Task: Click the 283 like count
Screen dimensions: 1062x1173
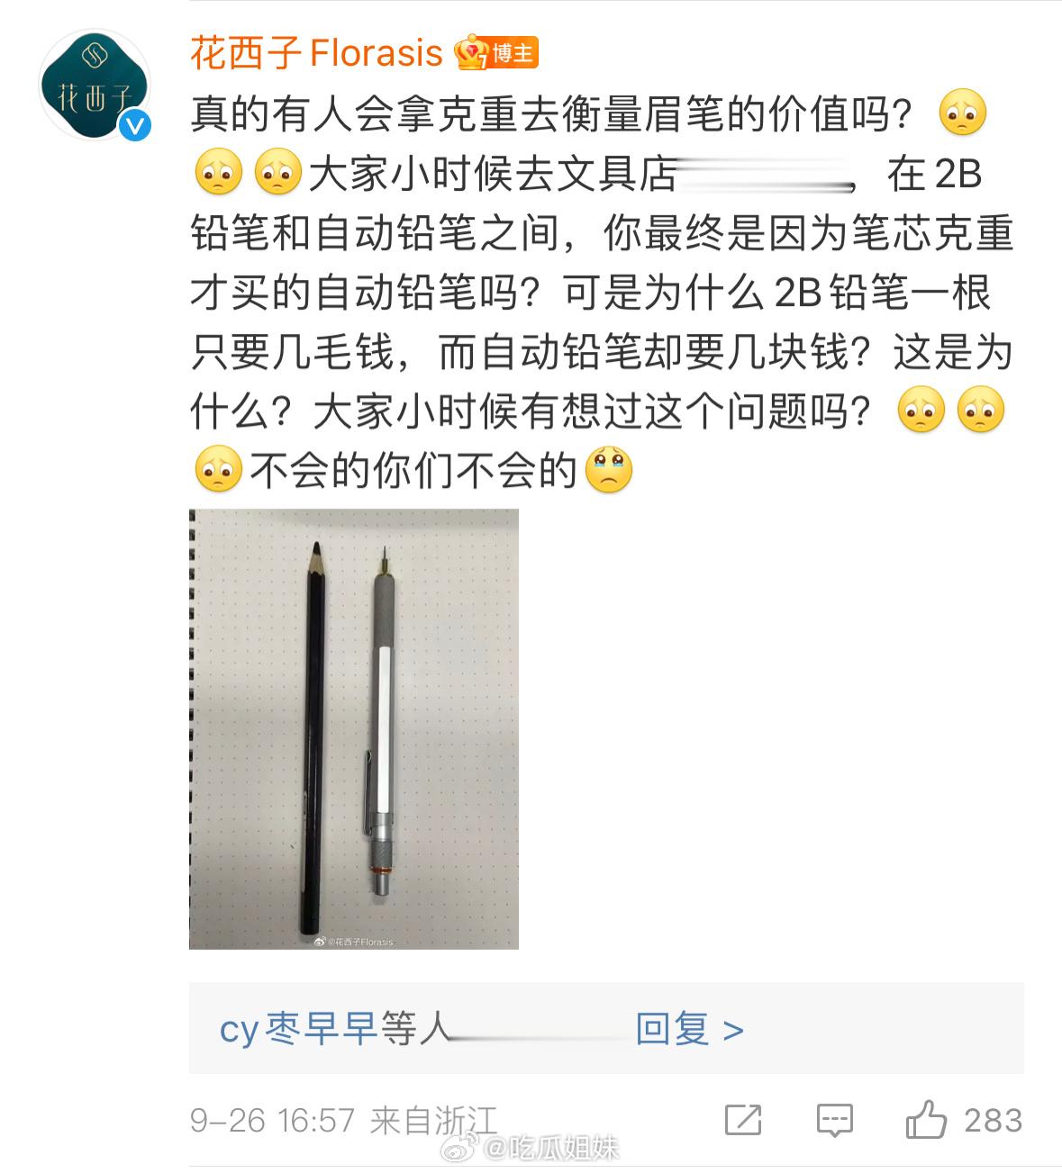Action: coord(993,1121)
